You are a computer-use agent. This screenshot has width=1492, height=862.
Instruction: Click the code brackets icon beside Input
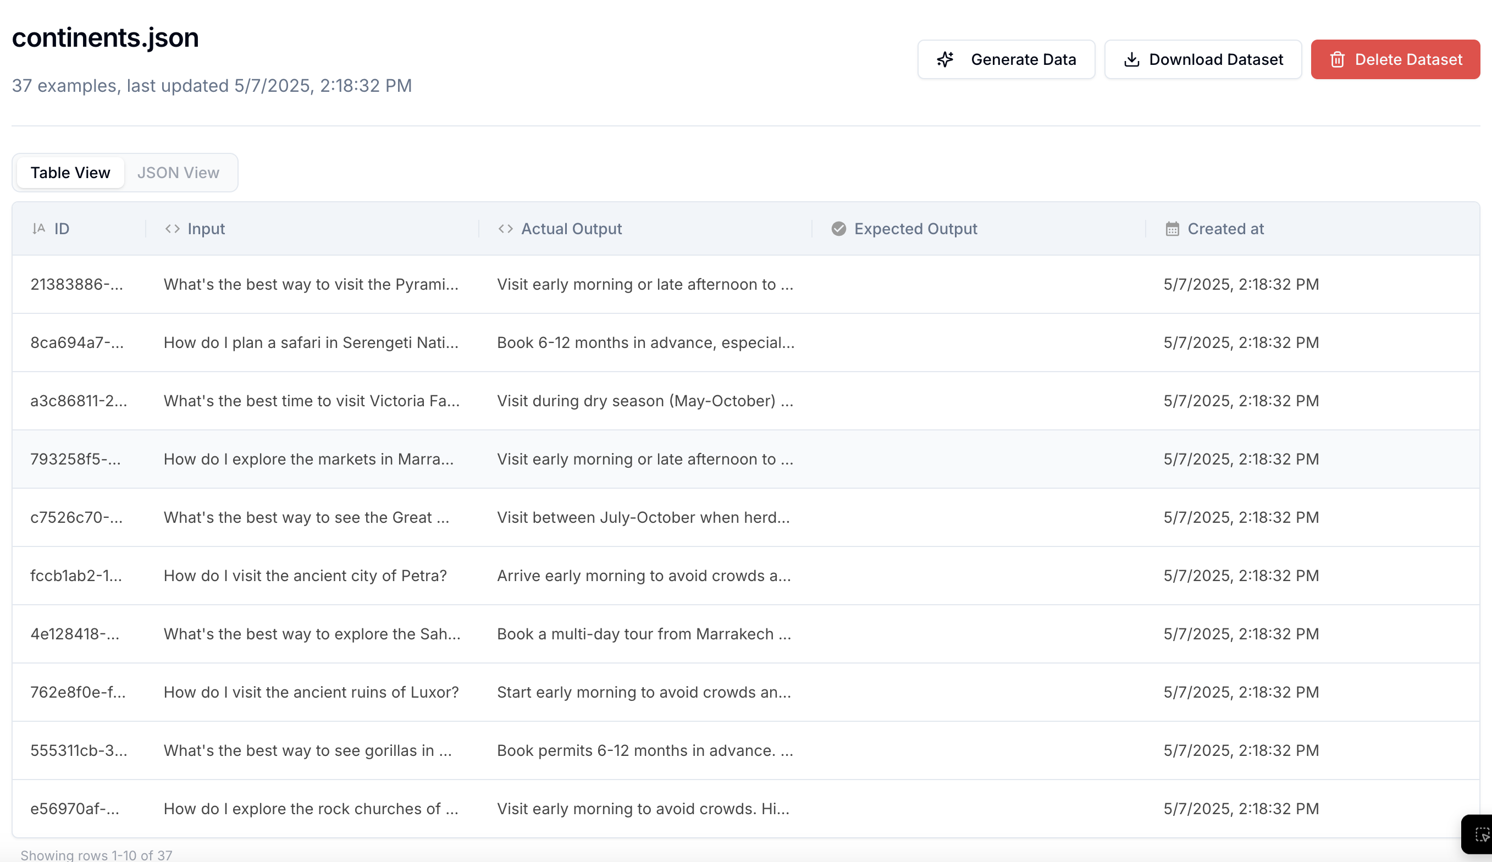tap(172, 229)
